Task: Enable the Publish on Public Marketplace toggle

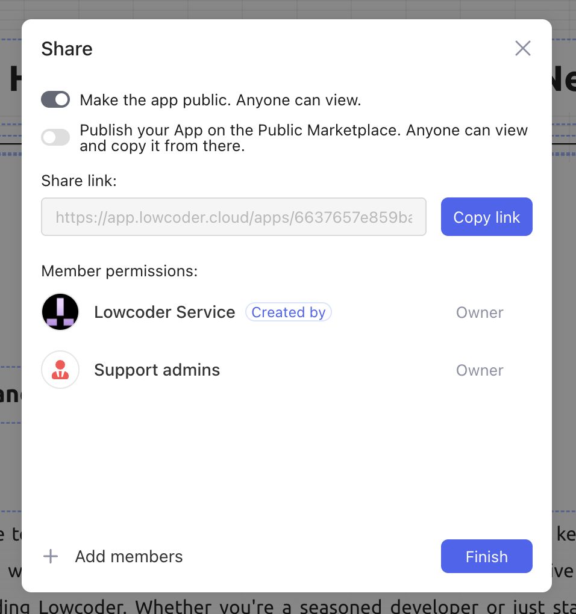Action: click(x=55, y=138)
